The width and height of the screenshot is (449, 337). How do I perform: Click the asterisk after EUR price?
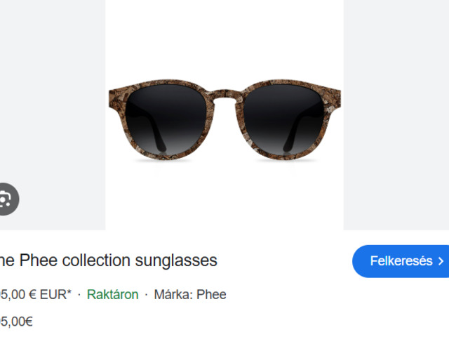pyautogui.click(x=69, y=292)
